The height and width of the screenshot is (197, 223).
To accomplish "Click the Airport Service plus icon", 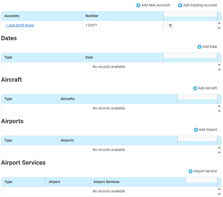I will click(191, 171).
